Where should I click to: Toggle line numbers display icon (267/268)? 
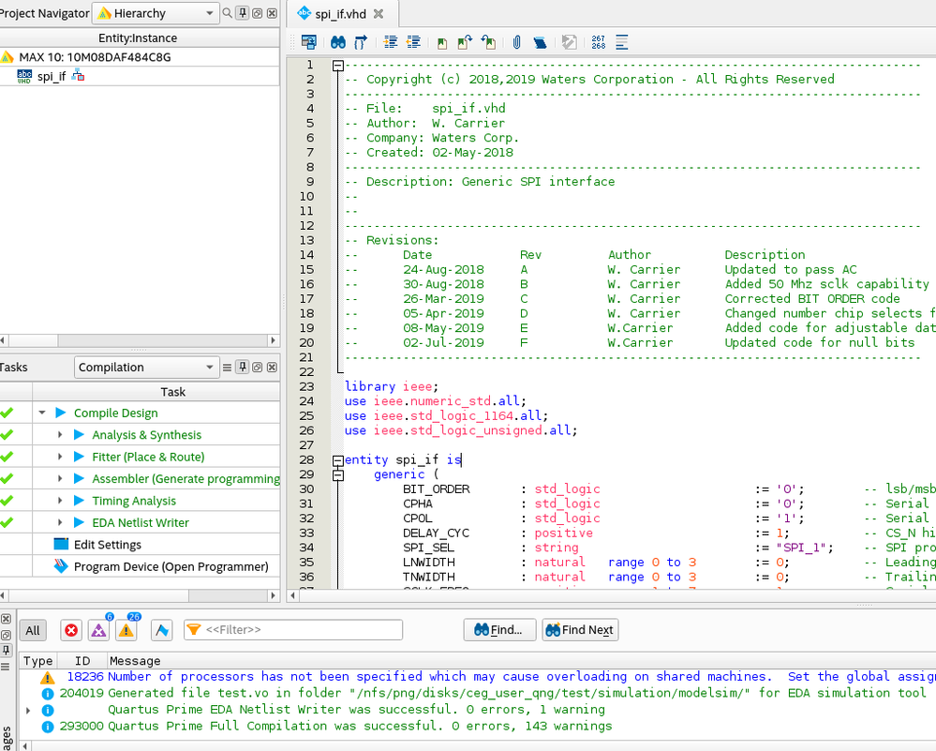click(x=598, y=42)
